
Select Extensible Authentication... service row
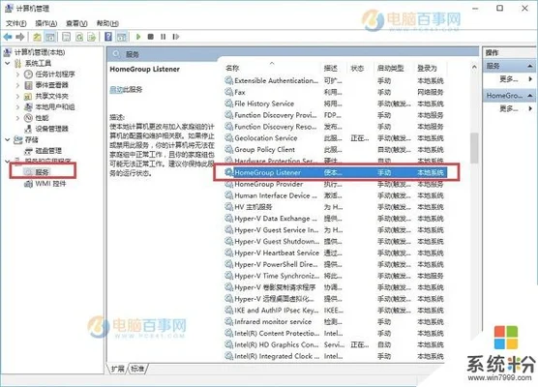(x=335, y=80)
